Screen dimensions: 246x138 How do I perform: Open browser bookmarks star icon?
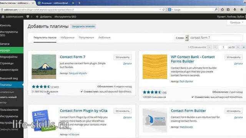pyautogui.click(x=222, y=10)
